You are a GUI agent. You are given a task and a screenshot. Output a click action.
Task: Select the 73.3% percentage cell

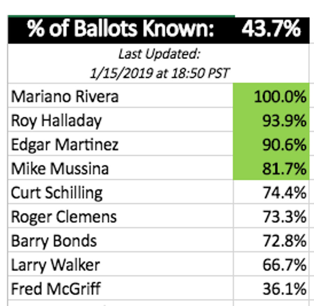point(271,216)
